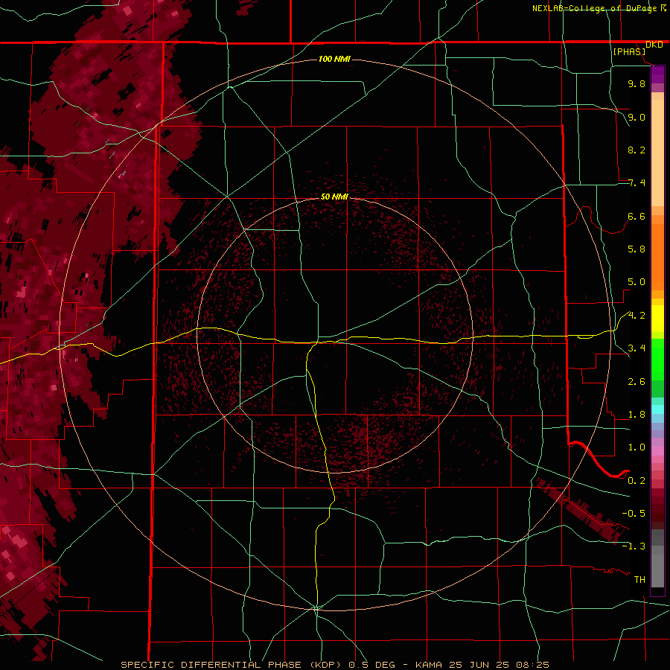
Task: Pick the cyan segment of color bar
Action: 657,409
